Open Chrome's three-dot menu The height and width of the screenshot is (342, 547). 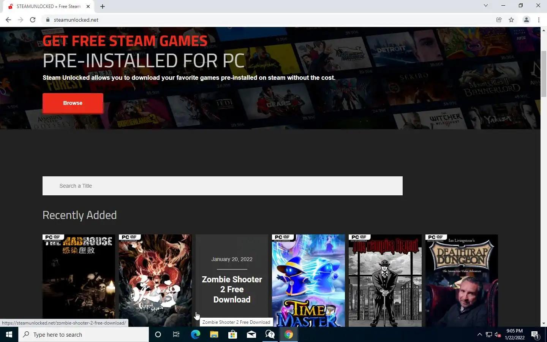539,20
